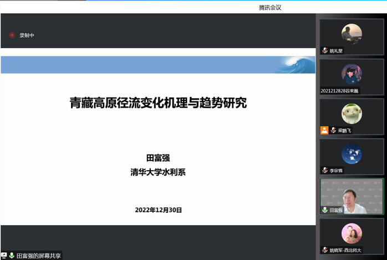This screenshot has height=260, width=387.
Task: Click 姚礼莹's muted microphone icon
Action: pos(325,51)
